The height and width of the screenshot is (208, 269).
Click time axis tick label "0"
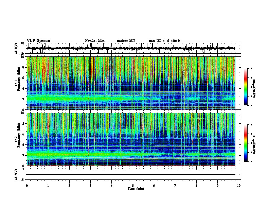[x=27, y=186]
